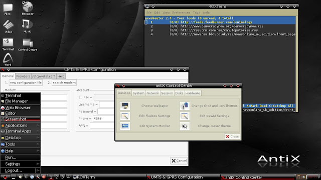Click the Phone input field

tap(104, 118)
